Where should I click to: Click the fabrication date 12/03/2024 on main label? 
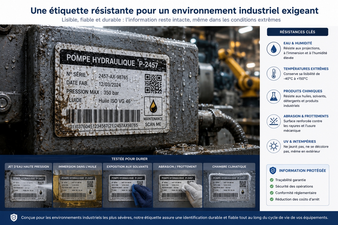[x=110, y=85]
